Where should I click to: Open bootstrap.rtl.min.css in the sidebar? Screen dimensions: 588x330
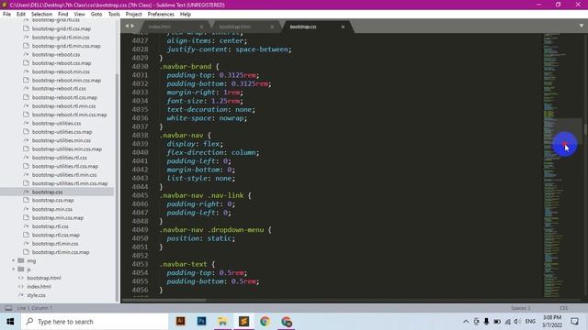pyautogui.click(x=55, y=244)
